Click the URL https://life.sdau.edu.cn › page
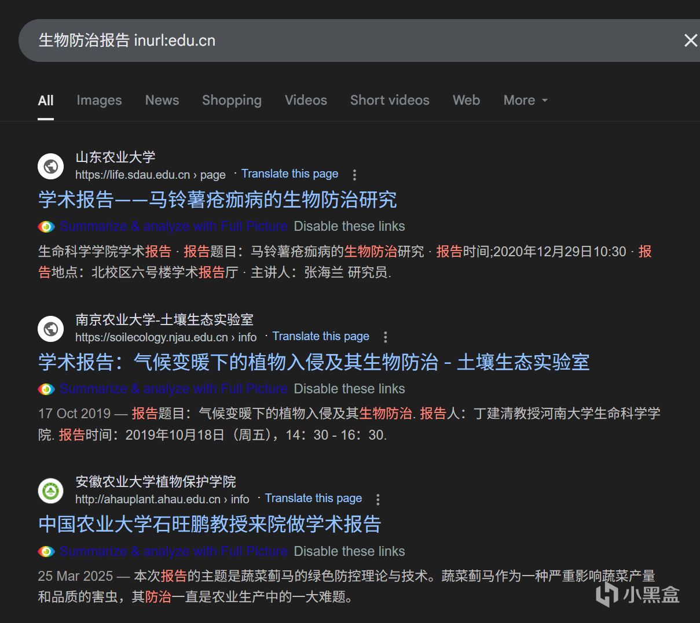The width and height of the screenshot is (700, 623). tap(151, 175)
